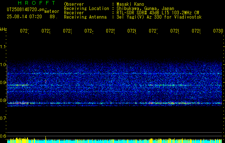Viewport: 225px width, 143px height.
Task: Click the 0726 time axis marker
Action: (x=132, y=31)
